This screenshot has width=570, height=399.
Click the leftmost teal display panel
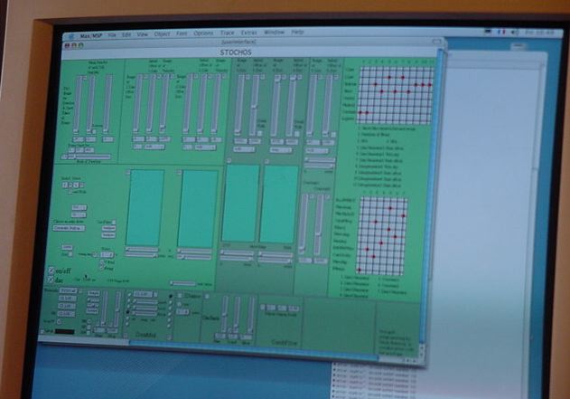coord(145,207)
